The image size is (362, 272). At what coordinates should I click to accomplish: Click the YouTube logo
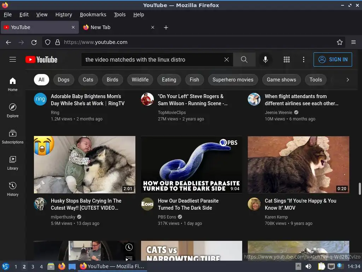tap(41, 59)
